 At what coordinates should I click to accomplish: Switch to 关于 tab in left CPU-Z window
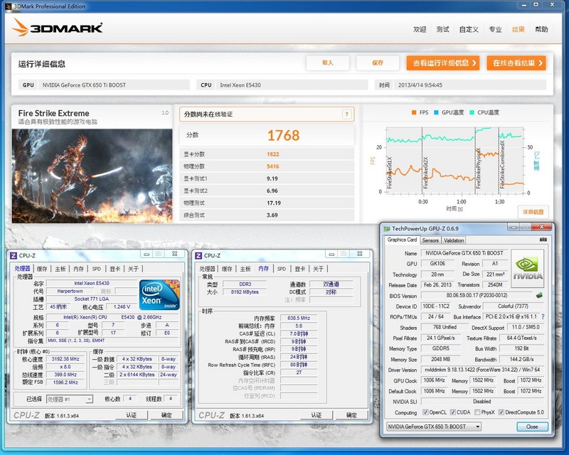133,269
